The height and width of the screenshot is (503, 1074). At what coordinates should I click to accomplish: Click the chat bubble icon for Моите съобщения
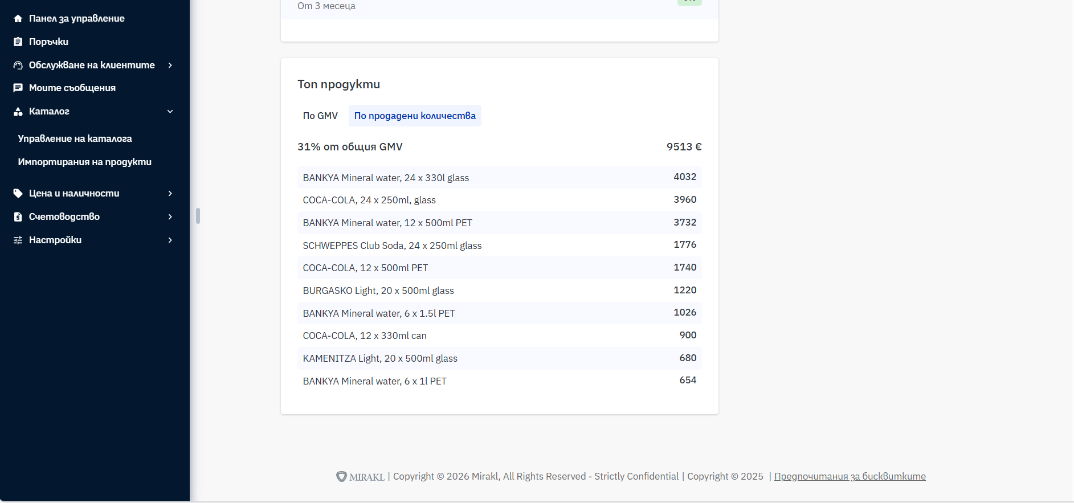[18, 88]
